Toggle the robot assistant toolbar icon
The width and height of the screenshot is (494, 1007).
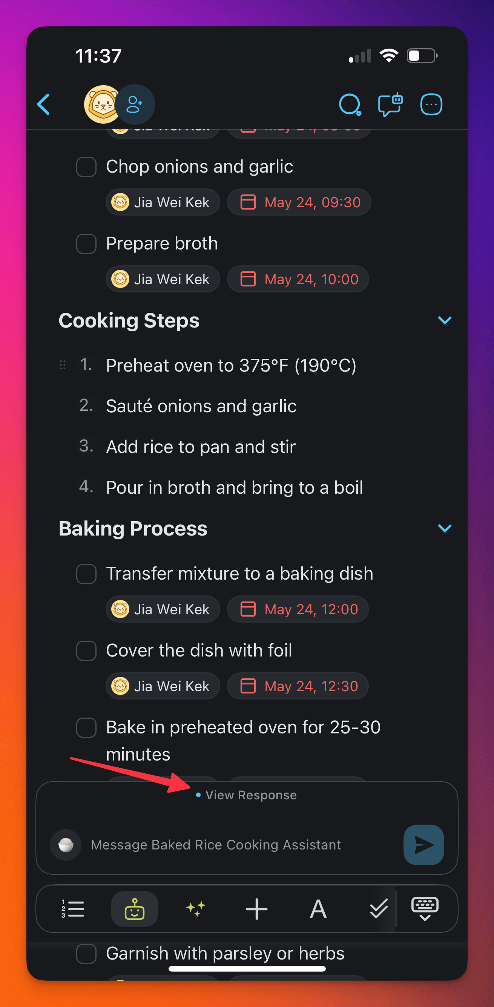[x=135, y=909]
